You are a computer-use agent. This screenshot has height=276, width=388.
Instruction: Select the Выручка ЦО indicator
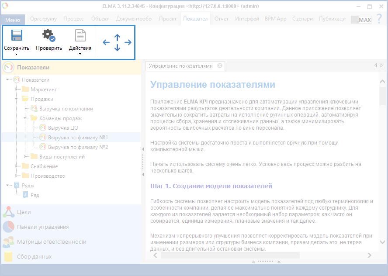[62, 128]
